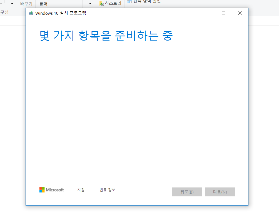Open the 법률 정보 legal info link

108,190
